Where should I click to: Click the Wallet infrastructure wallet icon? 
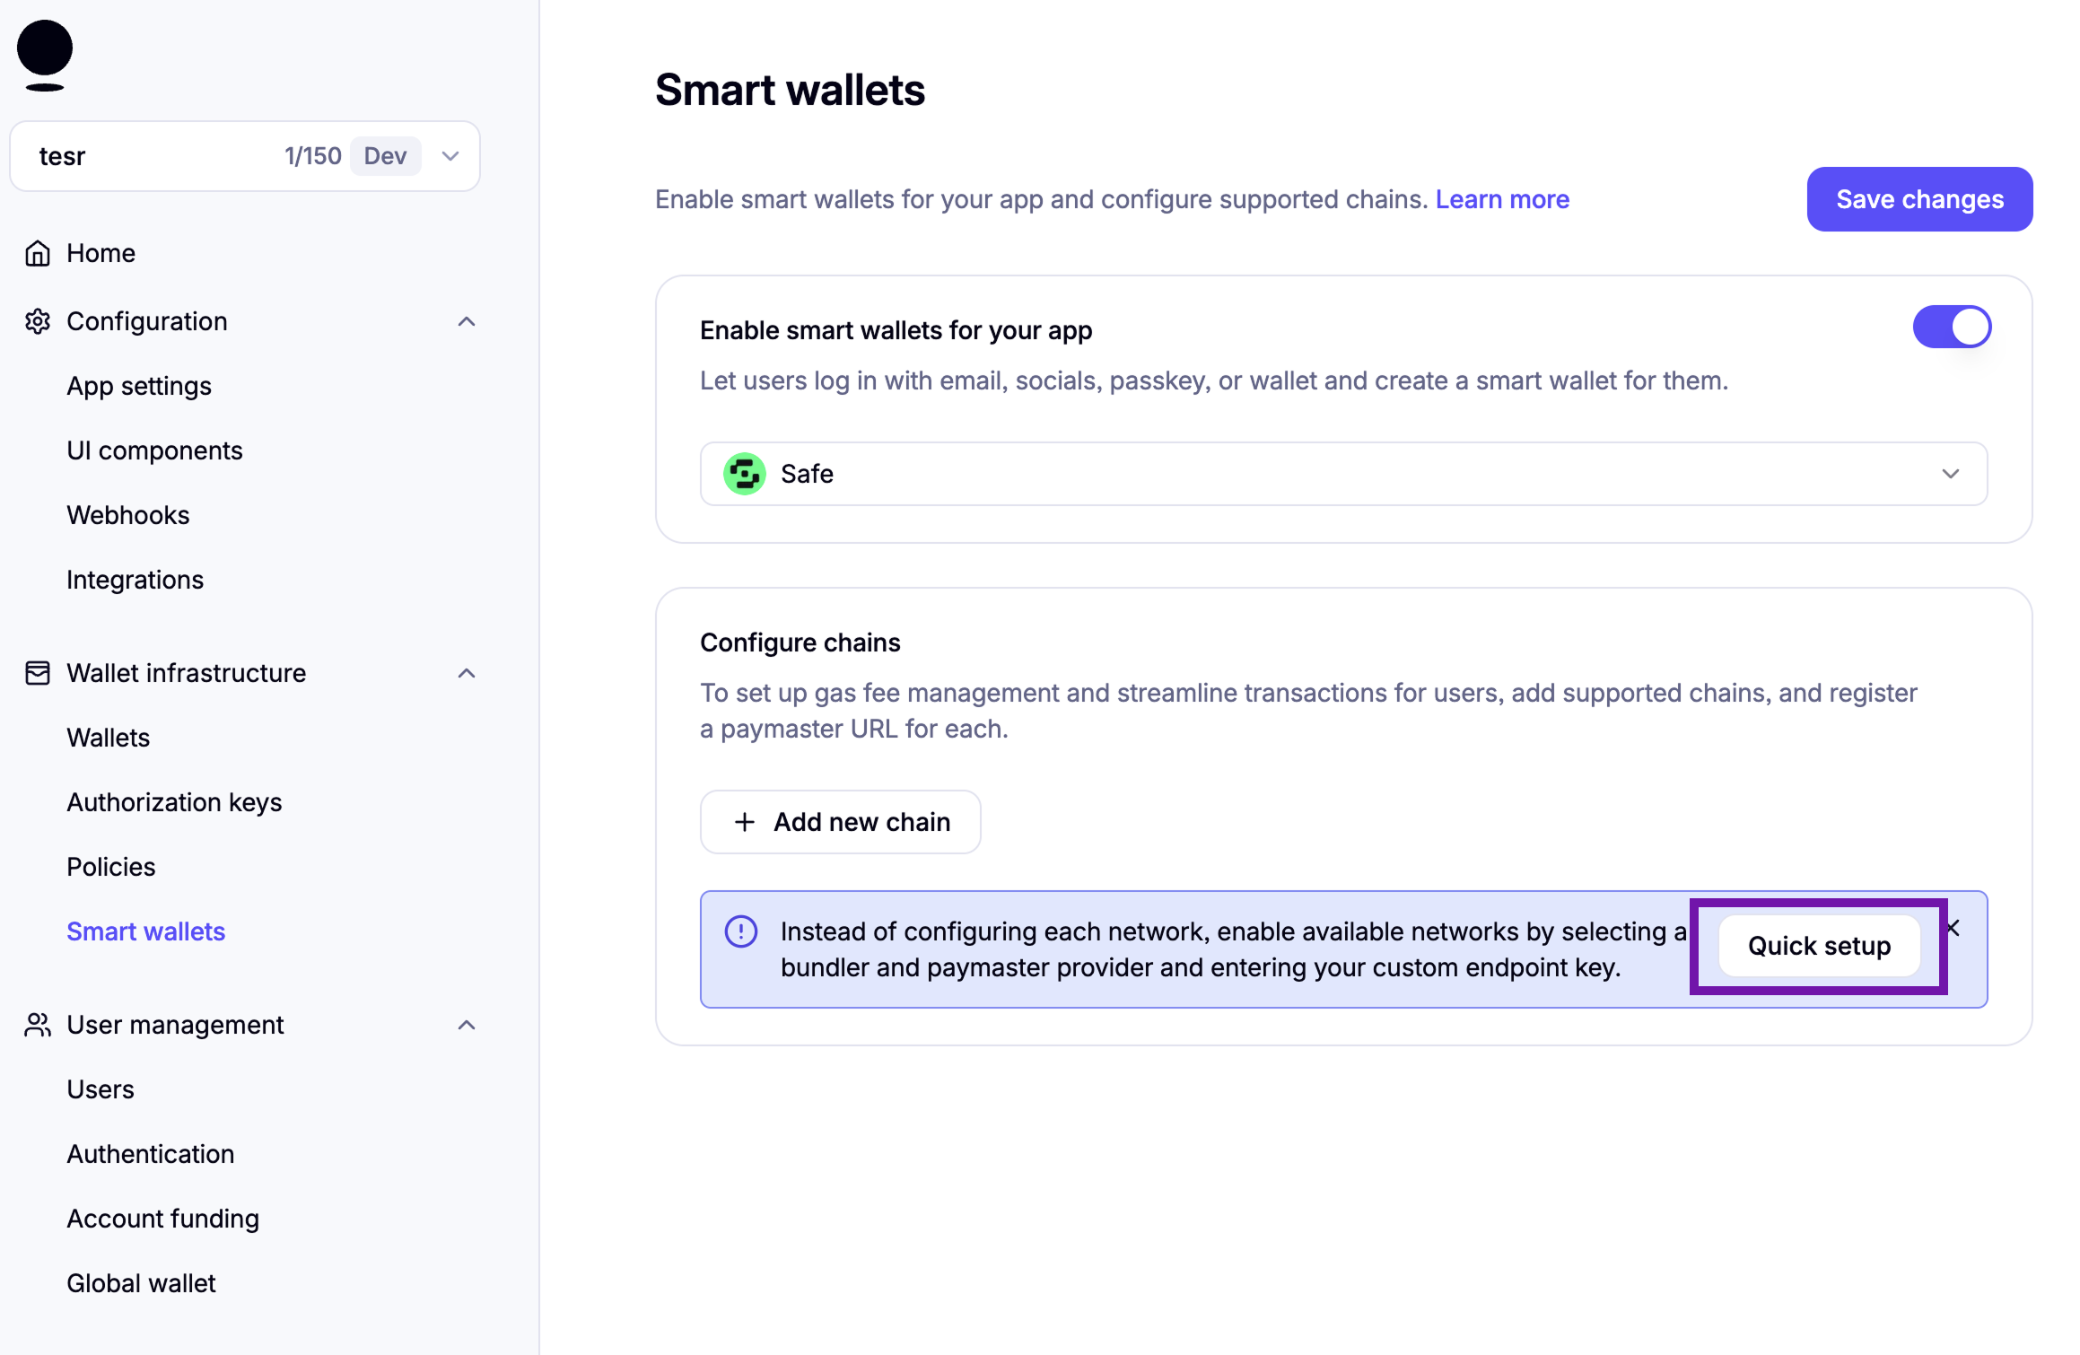coord(38,673)
